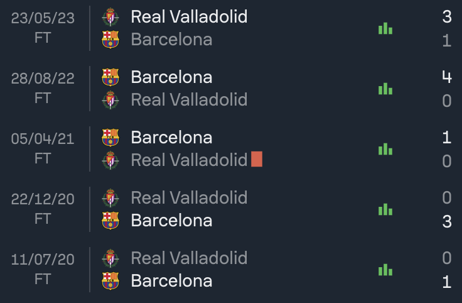Open stats icon for 28/08/22 match
462x303 pixels.
click(x=385, y=89)
